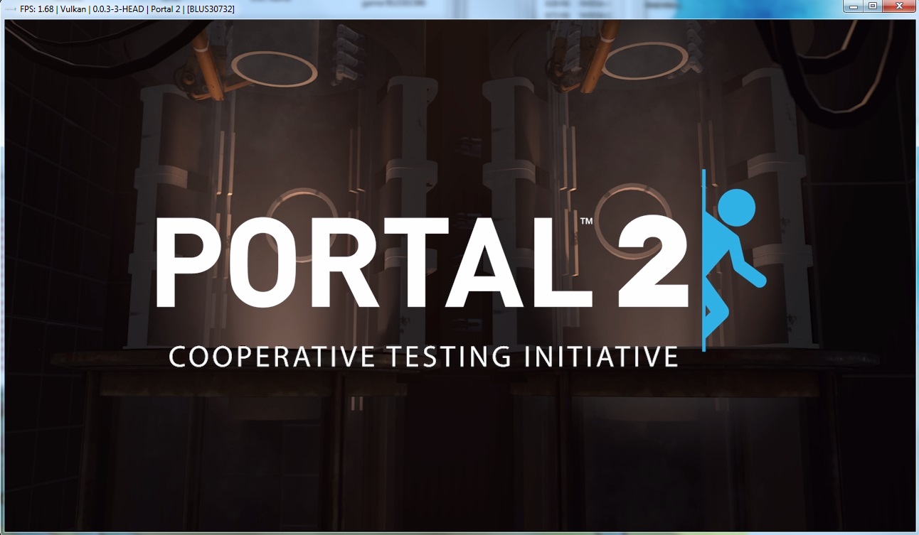Image resolution: width=919 pixels, height=535 pixels.
Task: Click the "COOPERATIVE TESTING INITIATIVE" subtitle
Action: [x=423, y=356]
